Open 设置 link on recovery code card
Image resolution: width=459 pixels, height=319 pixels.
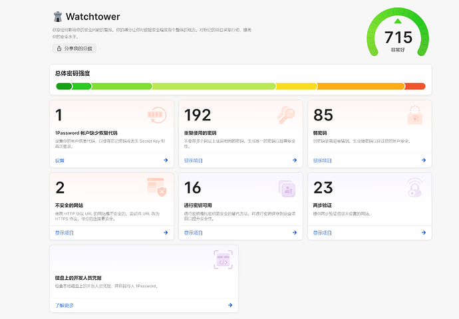point(60,161)
